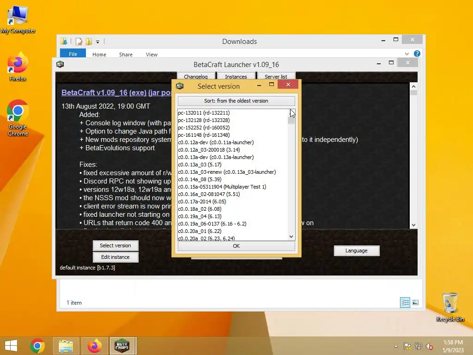Expand the Downloads window ribbon chevron

tap(406, 54)
